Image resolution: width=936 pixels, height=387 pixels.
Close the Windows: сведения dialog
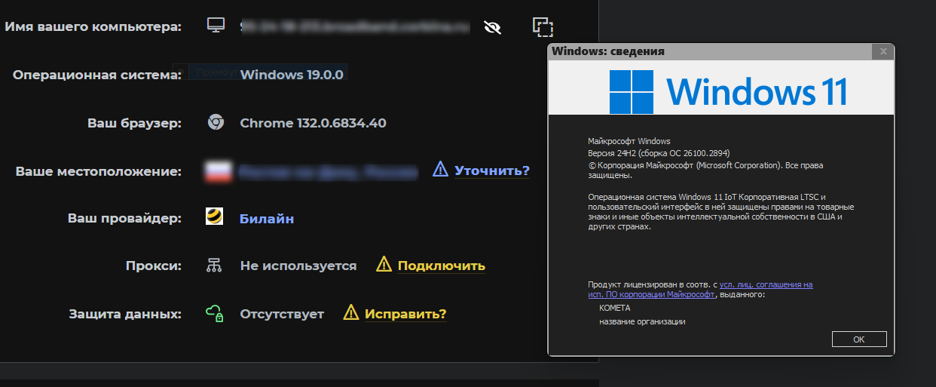click(x=884, y=51)
